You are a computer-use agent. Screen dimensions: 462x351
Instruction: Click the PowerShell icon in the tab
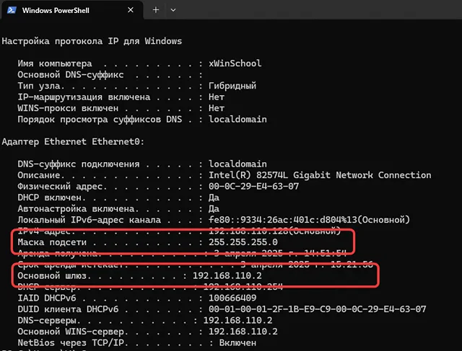click(12, 10)
